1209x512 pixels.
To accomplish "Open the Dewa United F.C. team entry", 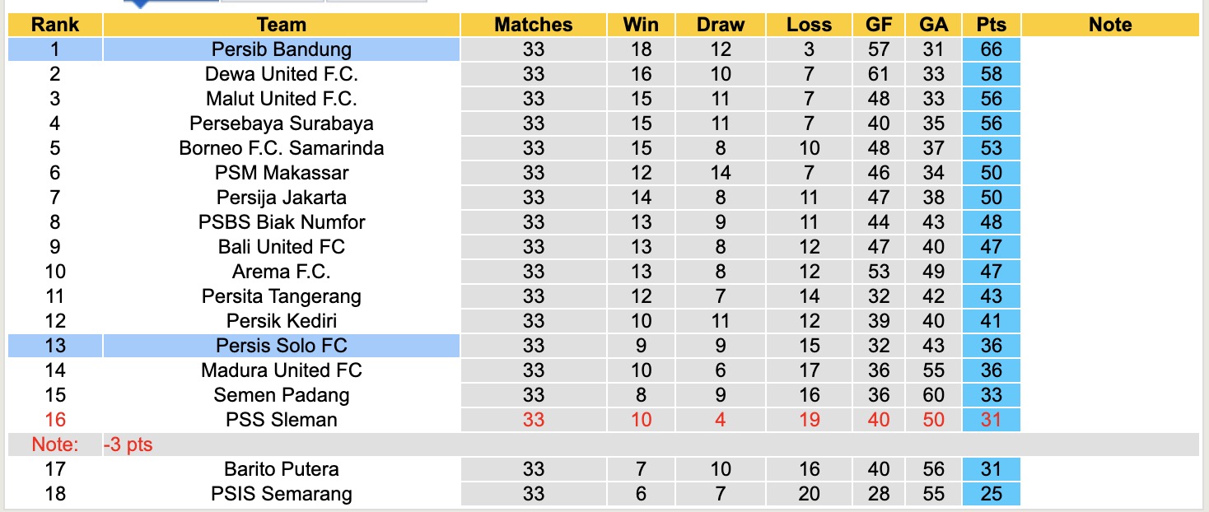I will coord(281,74).
